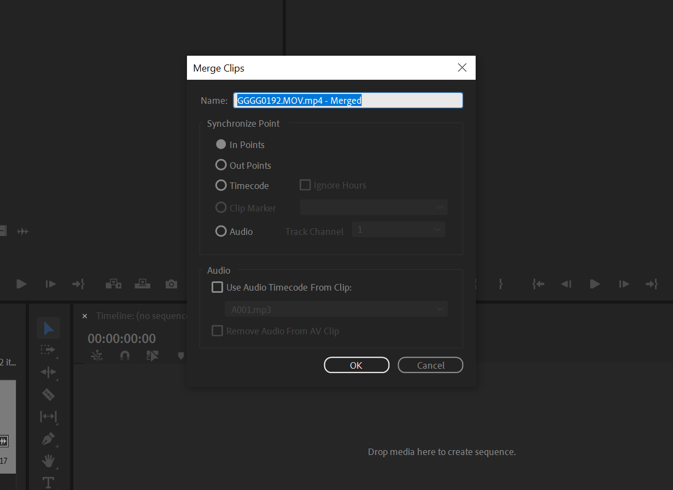Select the Type tool
673x490 pixels.
coord(49,482)
